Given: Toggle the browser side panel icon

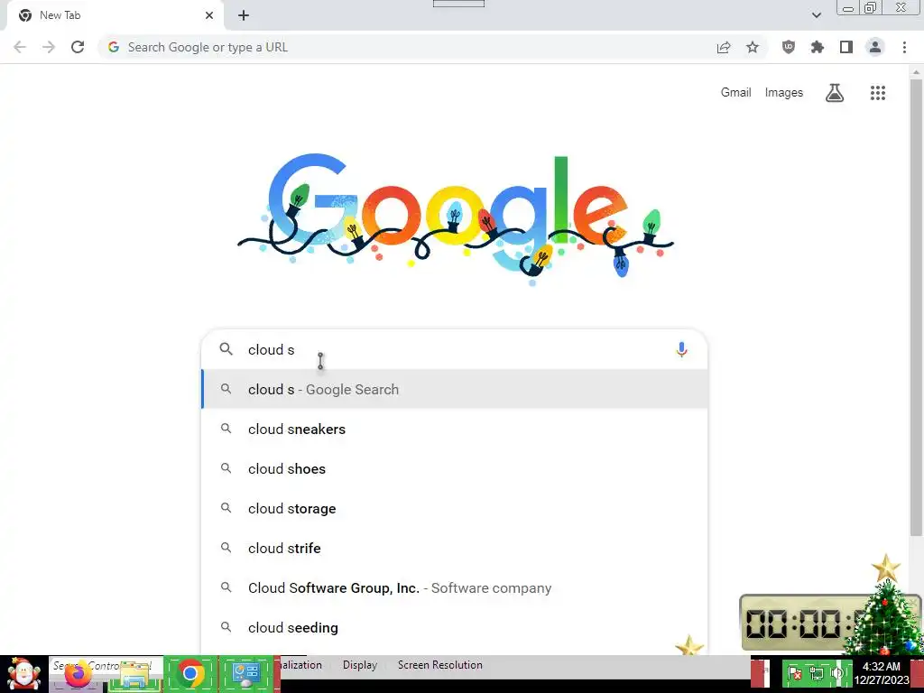Looking at the screenshot, I should [x=846, y=47].
